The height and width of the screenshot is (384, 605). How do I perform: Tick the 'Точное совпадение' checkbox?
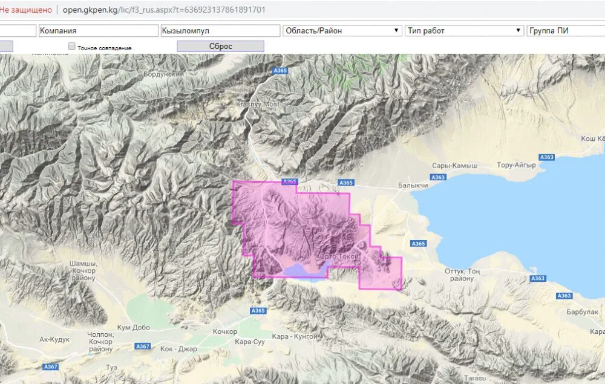click(x=72, y=47)
